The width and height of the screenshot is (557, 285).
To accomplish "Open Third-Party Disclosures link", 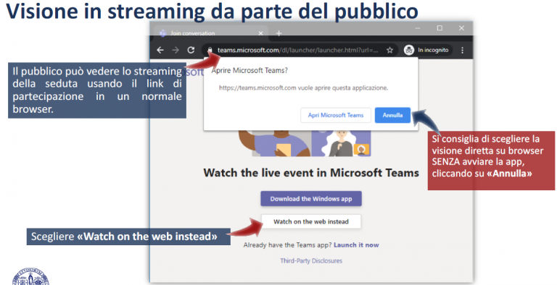I will (311, 261).
